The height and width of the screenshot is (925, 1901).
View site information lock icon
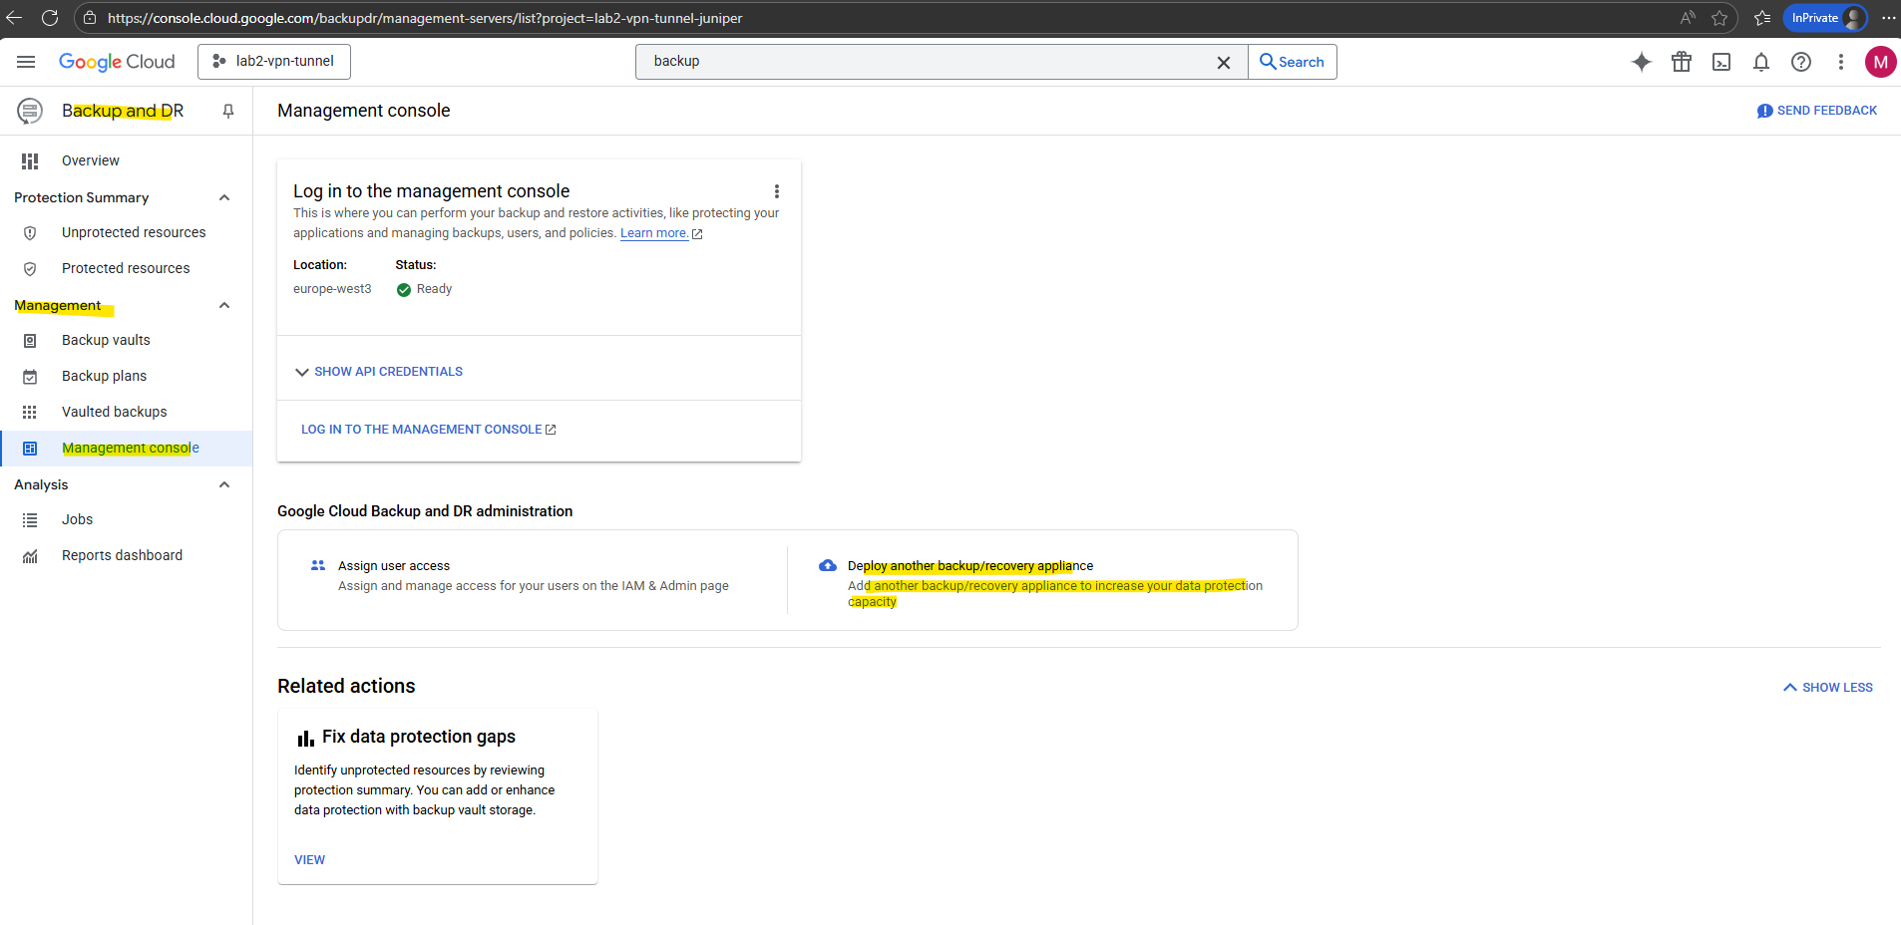[x=90, y=18]
